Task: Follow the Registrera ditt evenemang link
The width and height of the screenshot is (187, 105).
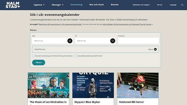Action: 60,24
